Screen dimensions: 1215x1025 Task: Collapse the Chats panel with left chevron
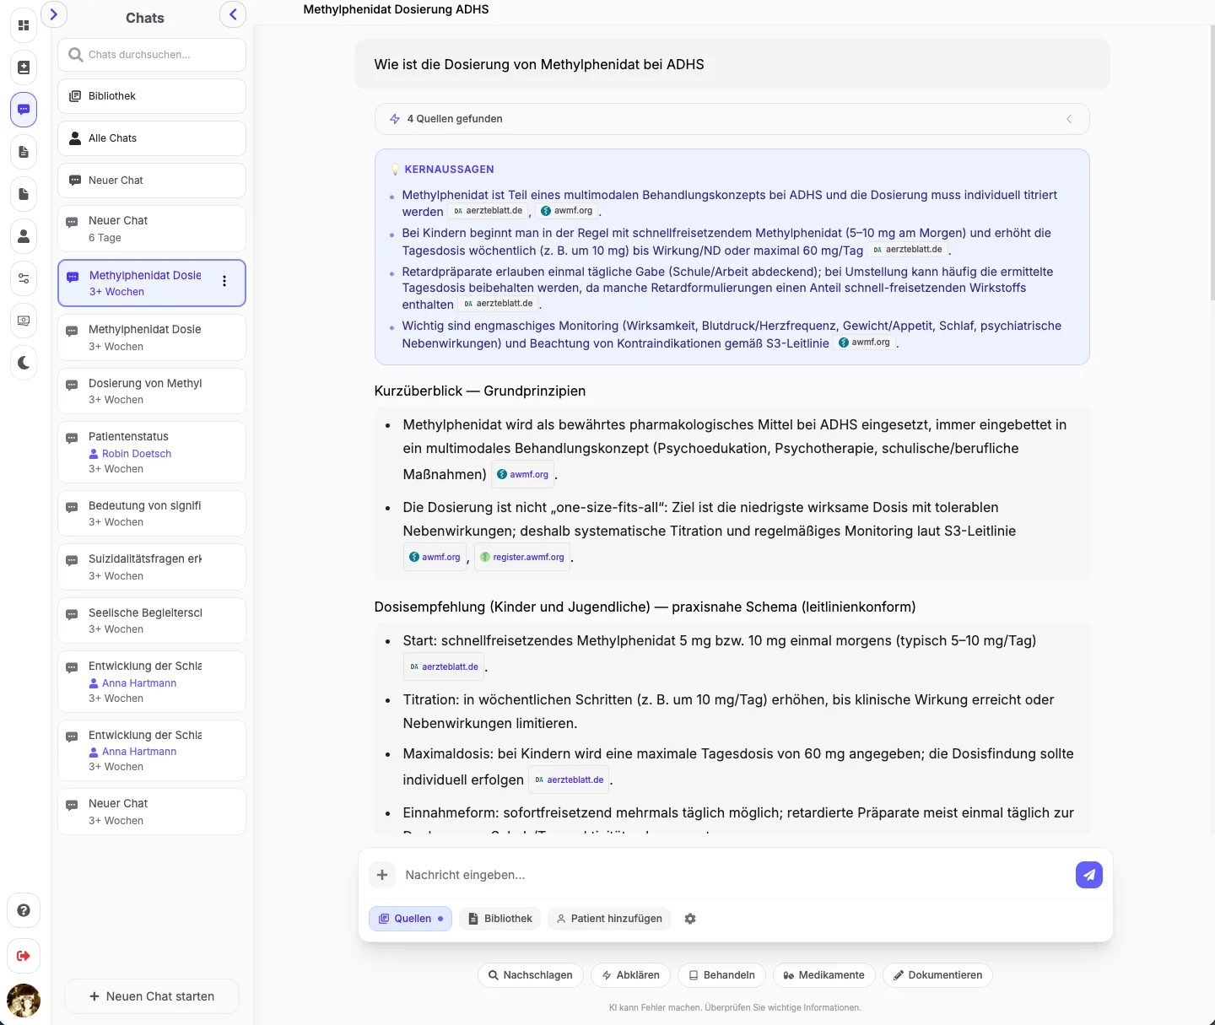pos(233,14)
